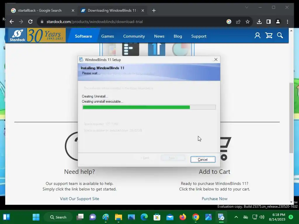Viewport: 299px width, 224px height.
Task: Click the Need help? heading
Action: point(79,172)
